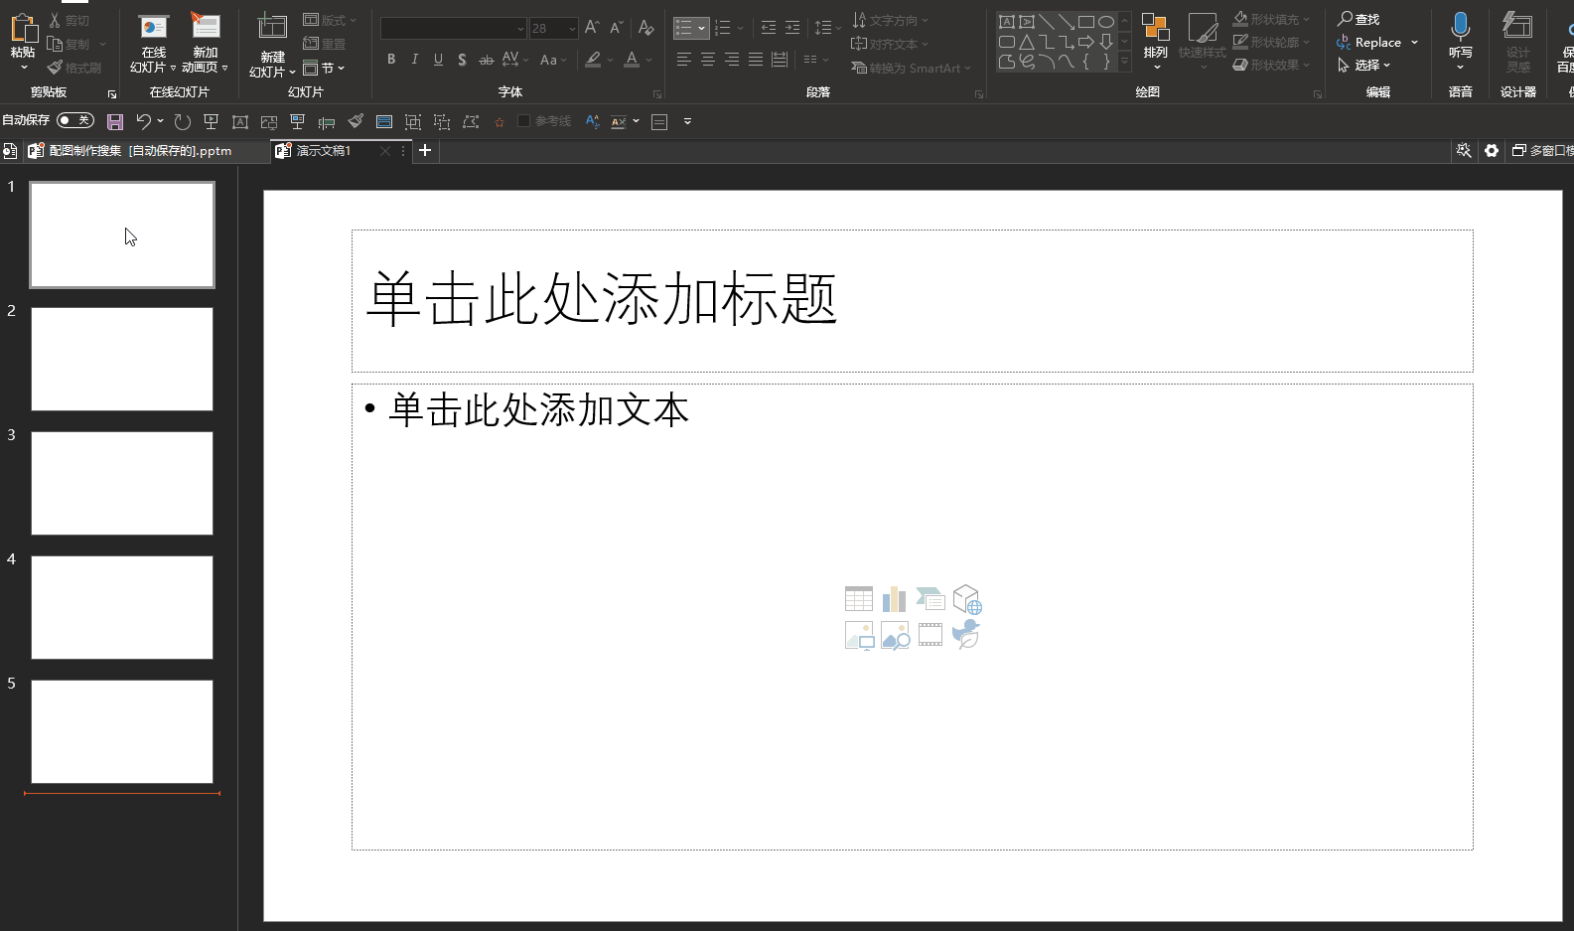Click the insert chart icon in placeholder
1574x931 pixels.
(x=894, y=599)
